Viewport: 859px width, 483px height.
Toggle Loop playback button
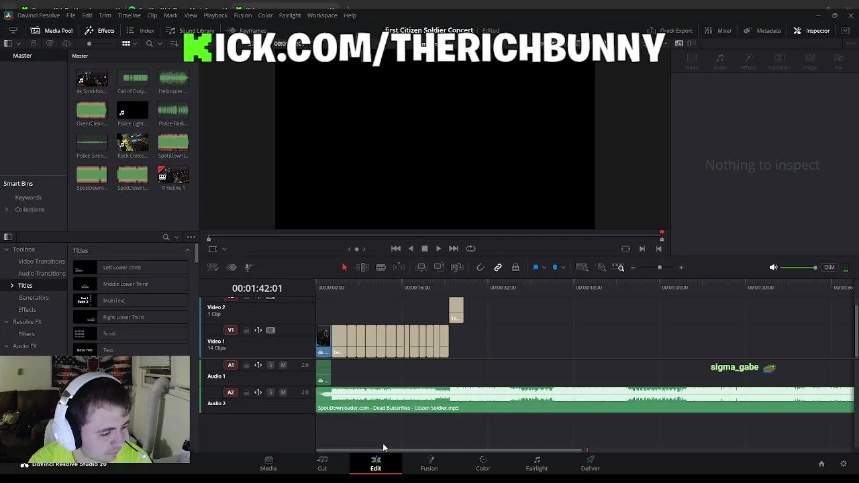point(470,249)
